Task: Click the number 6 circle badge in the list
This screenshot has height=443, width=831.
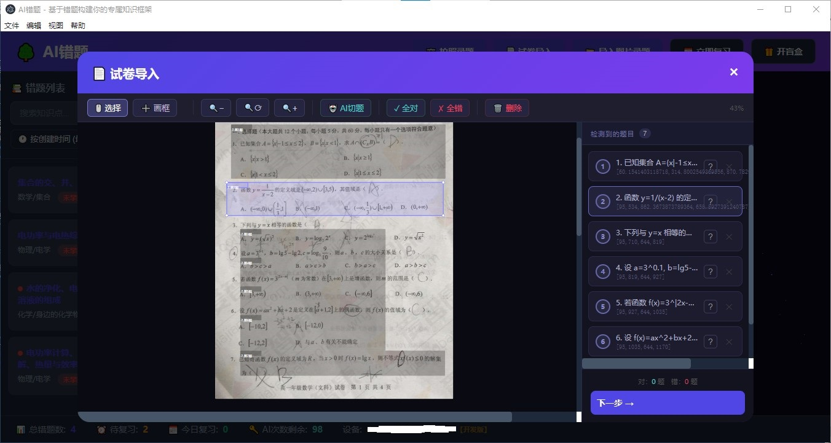Action: tap(602, 342)
